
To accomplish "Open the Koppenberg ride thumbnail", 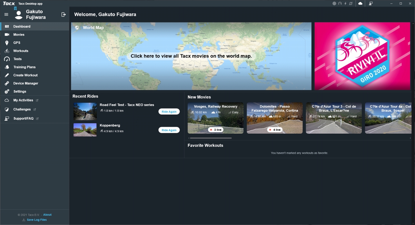I will (x=85, y=130).
